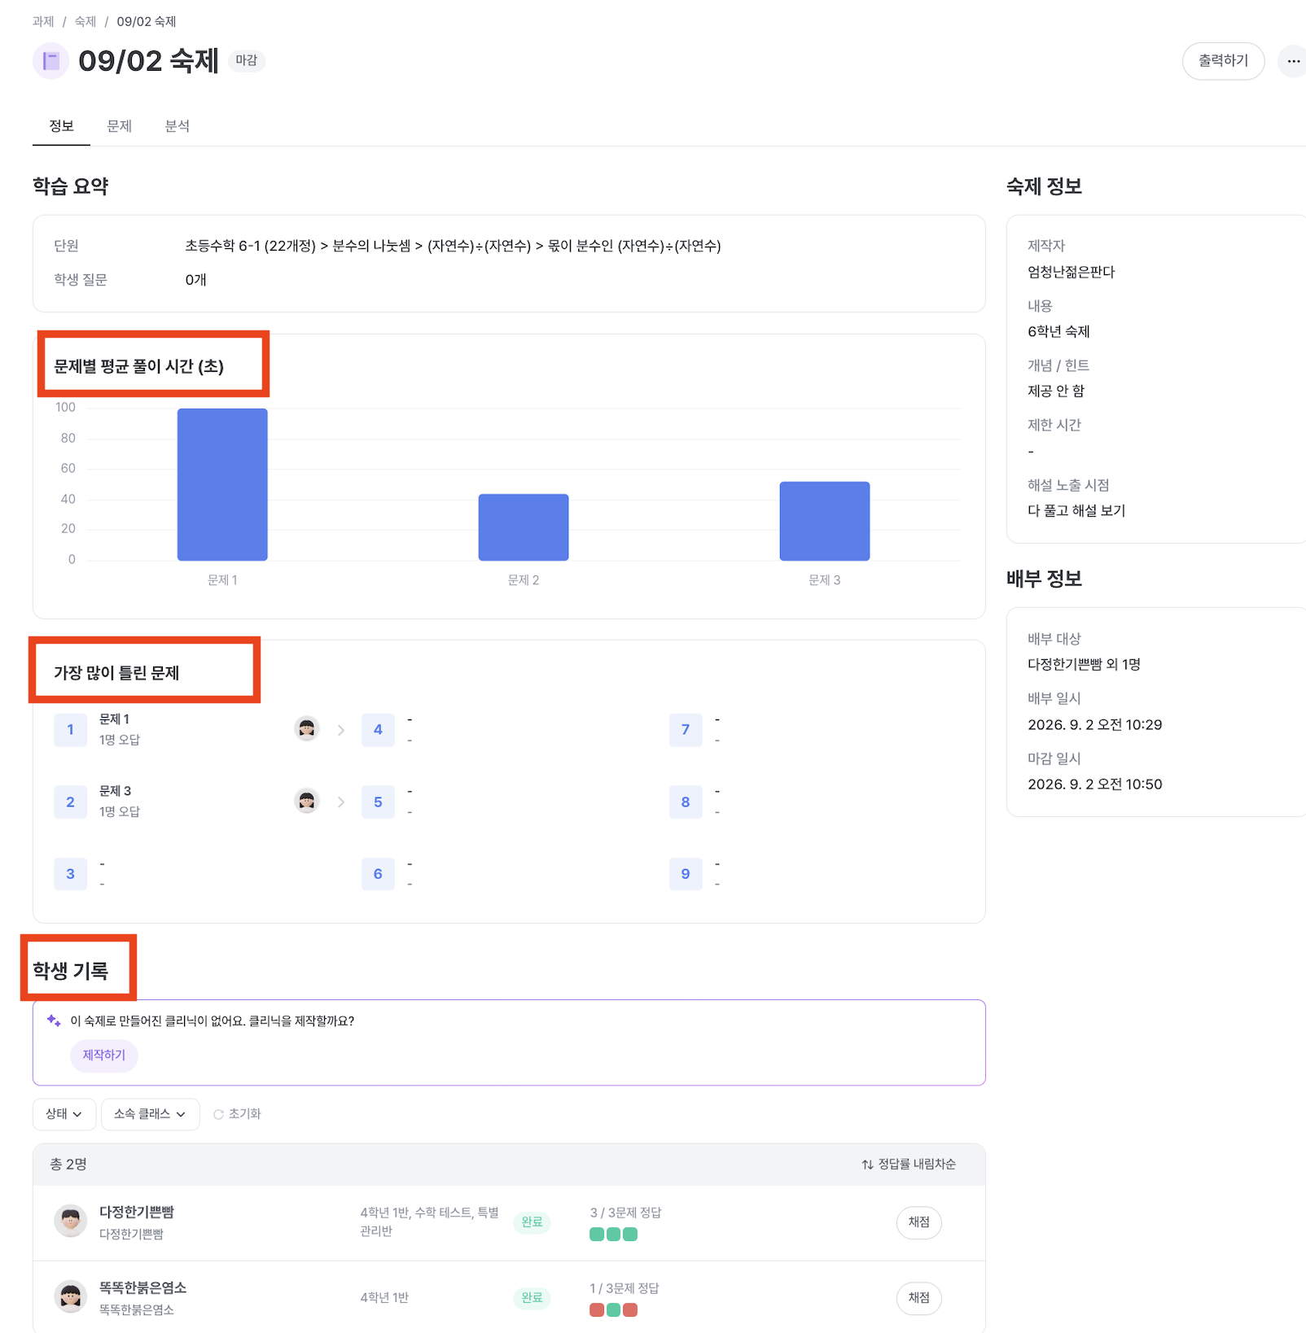Image resolution: width=1306 pixels, height=1333 pixels.
Task: Click 채점 button for 똑똑한붉은염소
Action: 918,1298
